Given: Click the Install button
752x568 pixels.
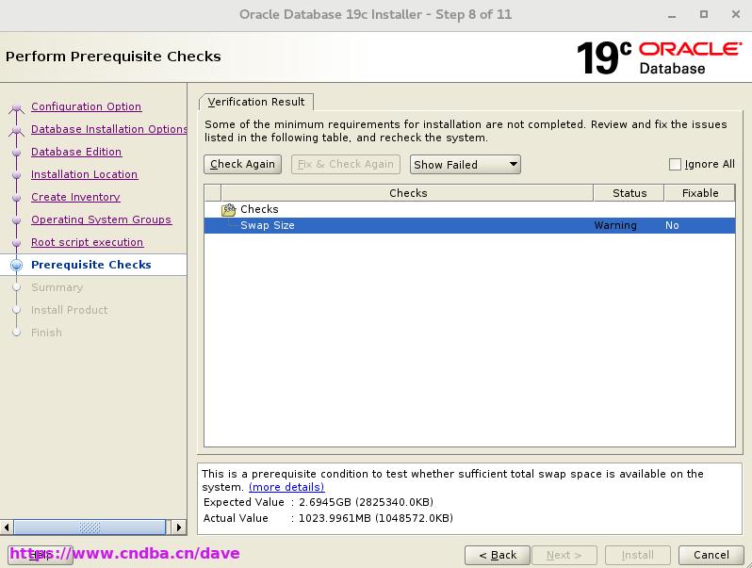Looking at the screenshot, I should point(637,555).
